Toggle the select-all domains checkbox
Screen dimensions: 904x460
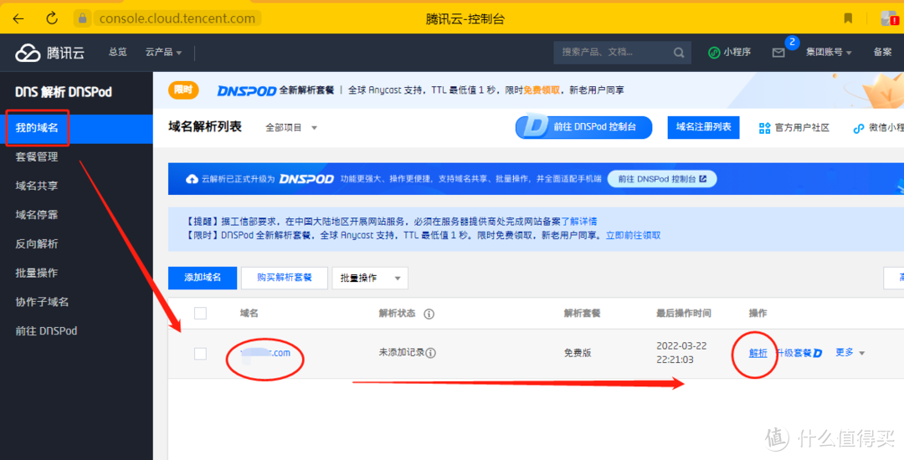click(x=200, y=313)
